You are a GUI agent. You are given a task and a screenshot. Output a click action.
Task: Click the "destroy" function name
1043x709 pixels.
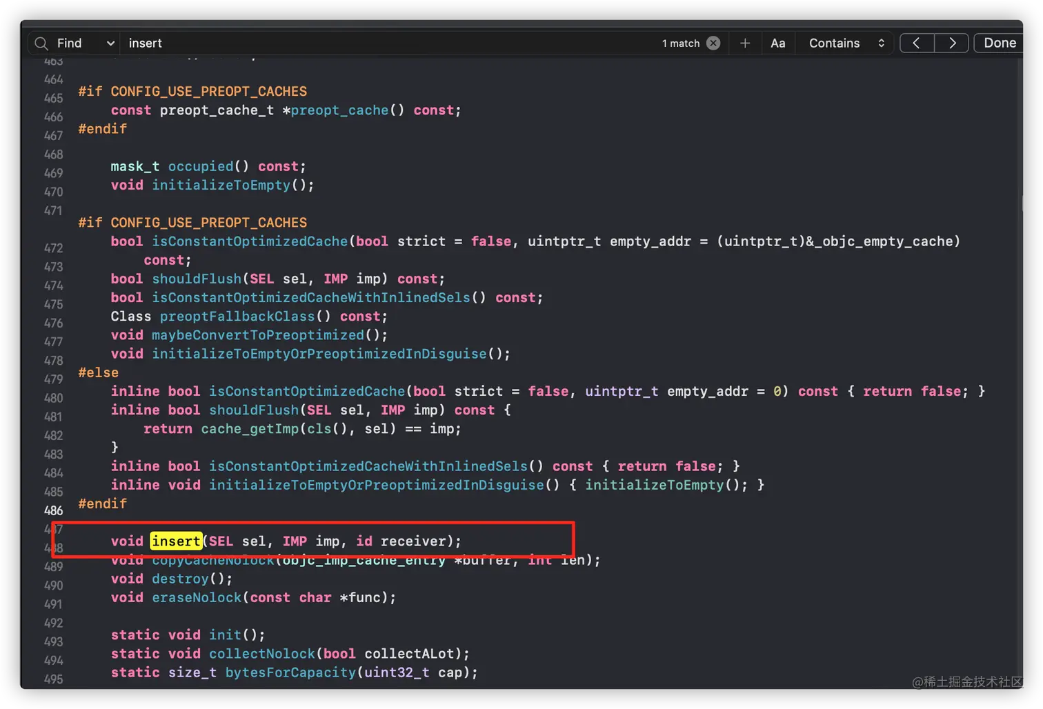tap(180, 579)
